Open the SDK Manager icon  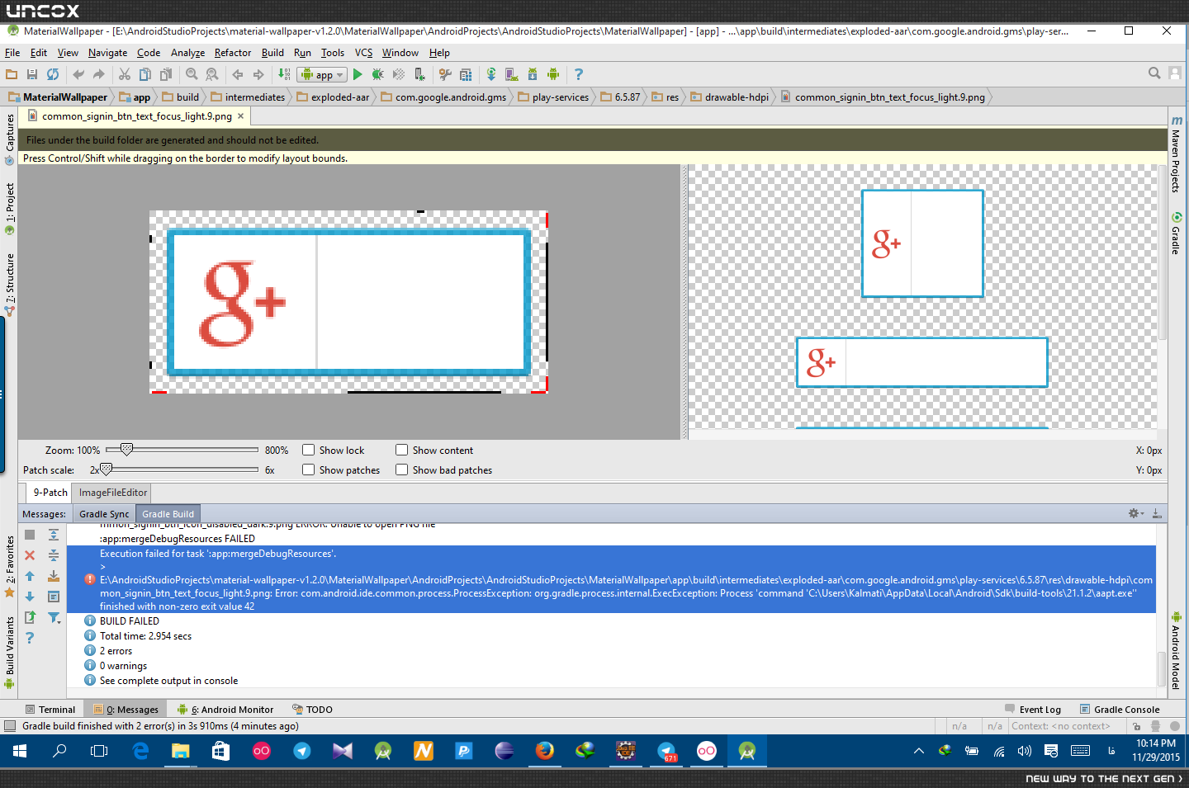[533, 74]
